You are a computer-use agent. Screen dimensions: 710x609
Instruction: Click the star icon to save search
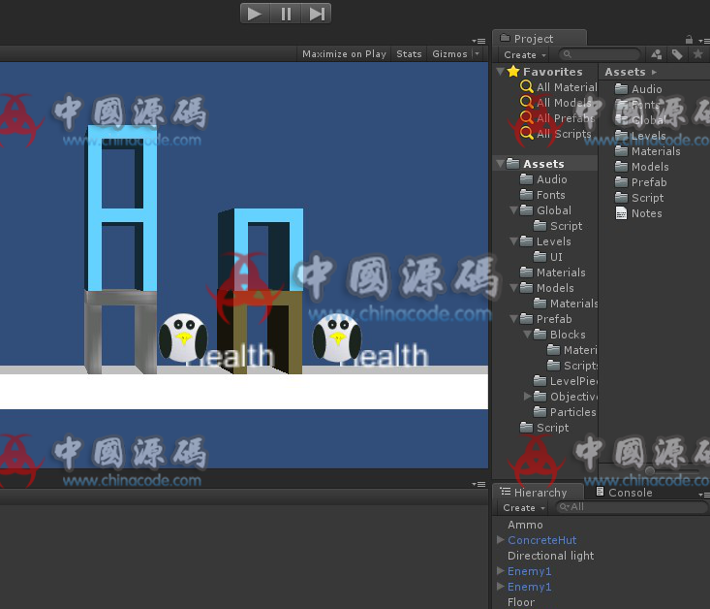click(697, 55)
